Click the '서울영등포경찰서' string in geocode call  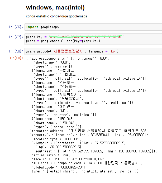(x=68, y=51)
